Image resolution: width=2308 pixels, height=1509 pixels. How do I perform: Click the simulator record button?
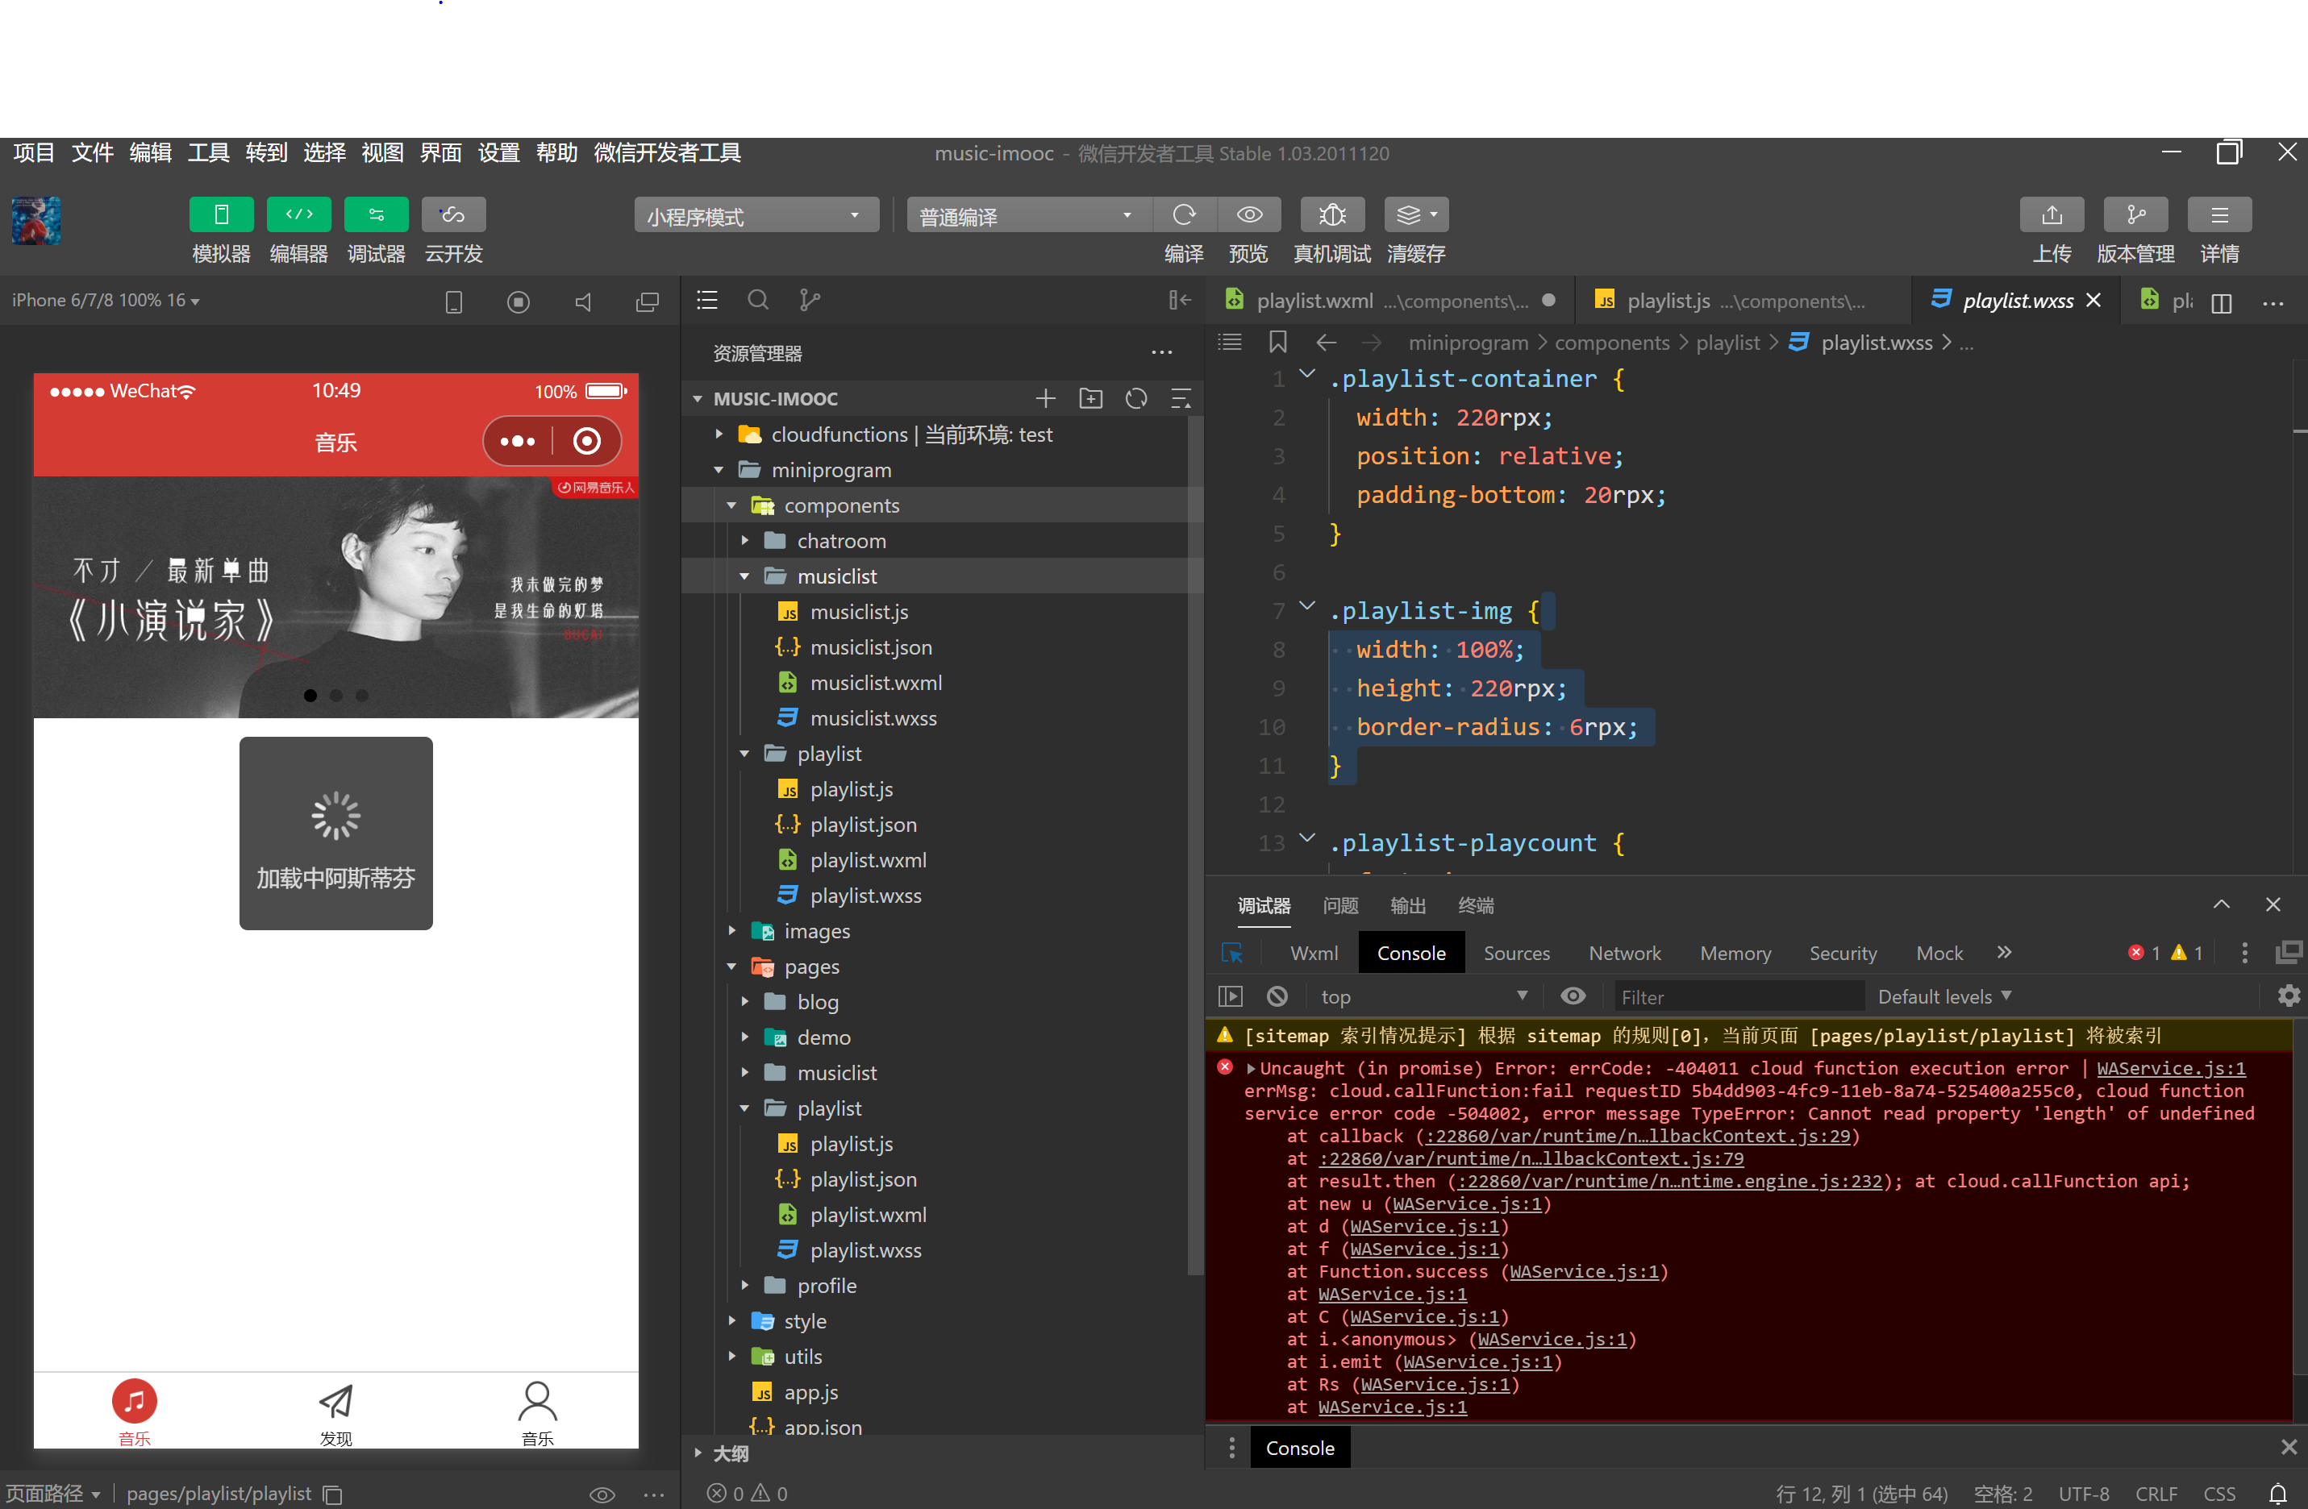tap(519, 302)
